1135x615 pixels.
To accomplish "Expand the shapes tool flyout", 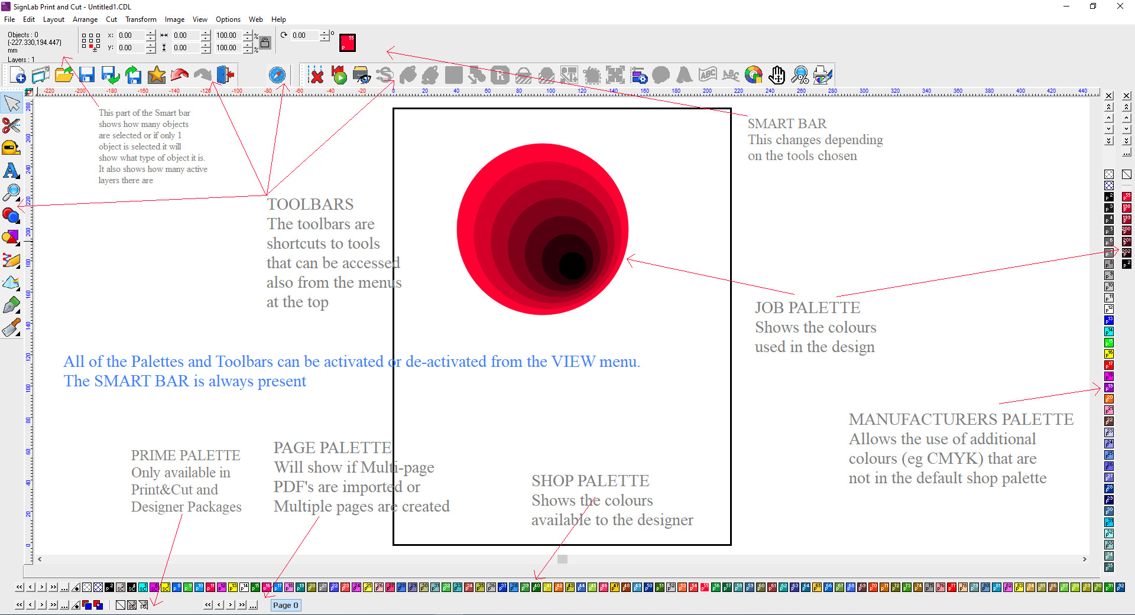I will 18,243.
